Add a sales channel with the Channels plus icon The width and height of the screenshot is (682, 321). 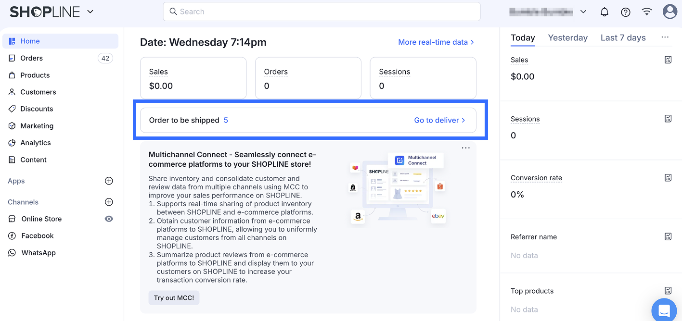109,202
